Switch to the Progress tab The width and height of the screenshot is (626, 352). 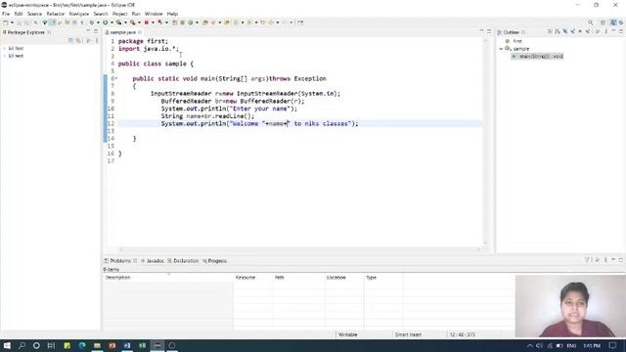click(x=215, y=261)
